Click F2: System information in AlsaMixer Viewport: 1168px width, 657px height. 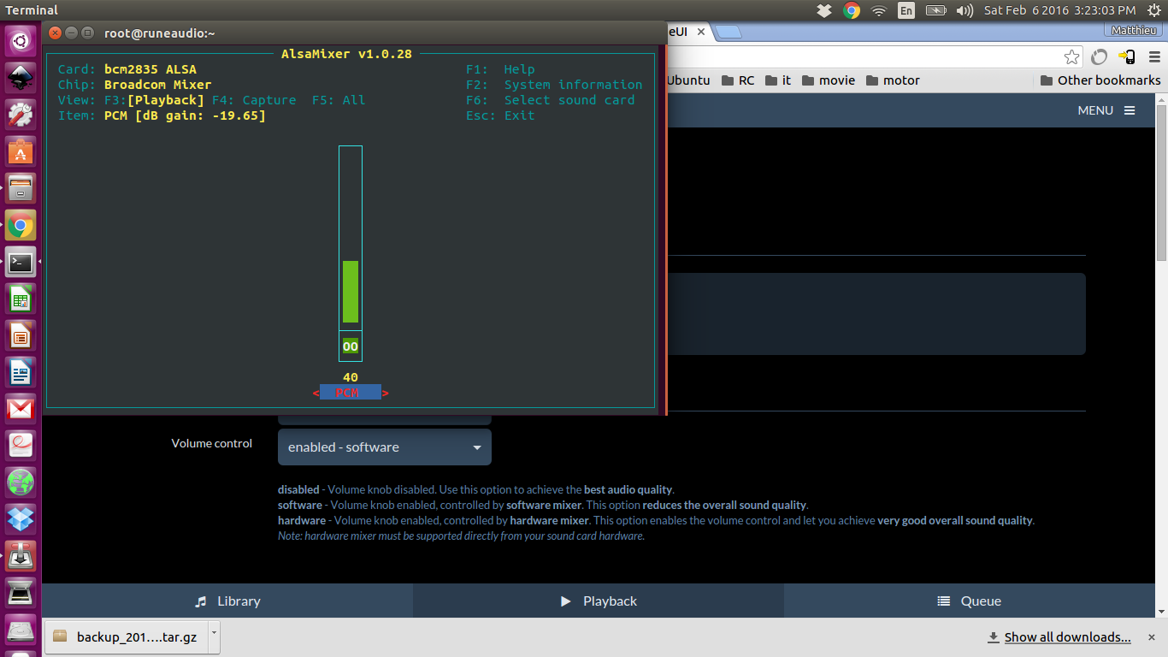pyautogui.click(x=554, y=85)
